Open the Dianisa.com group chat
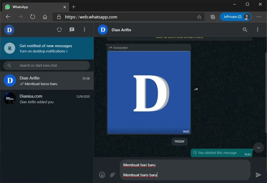The height and width of the screenshot is (183, 267). coord(47,98)
